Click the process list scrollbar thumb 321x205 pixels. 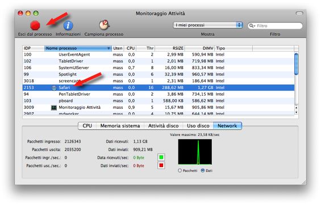point(296,64)
